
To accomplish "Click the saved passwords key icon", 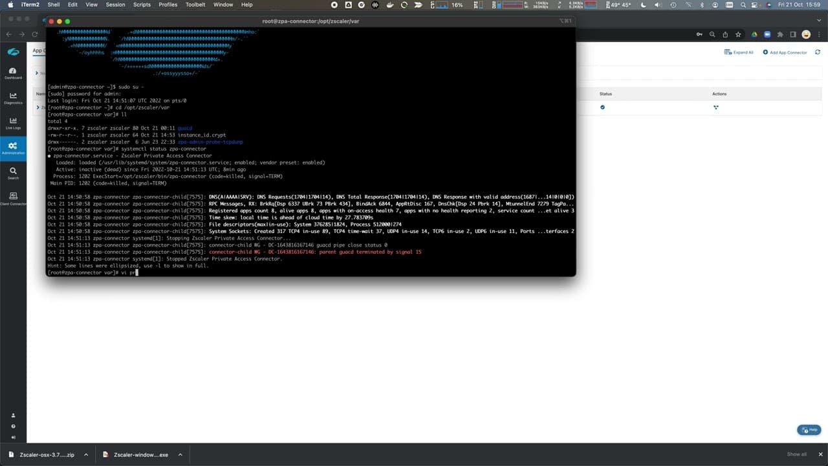I will [x=699, y=34].
